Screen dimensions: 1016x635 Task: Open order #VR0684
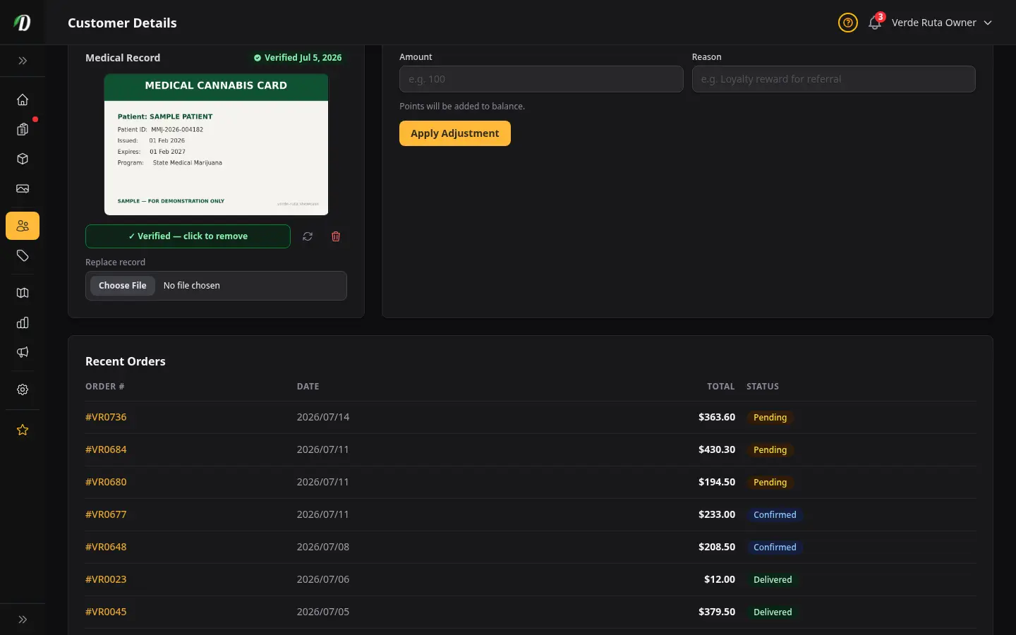point(106,449)
